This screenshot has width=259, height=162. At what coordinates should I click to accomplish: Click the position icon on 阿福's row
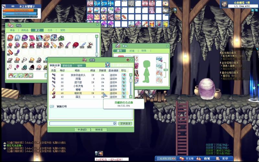[x=124, y=79]
